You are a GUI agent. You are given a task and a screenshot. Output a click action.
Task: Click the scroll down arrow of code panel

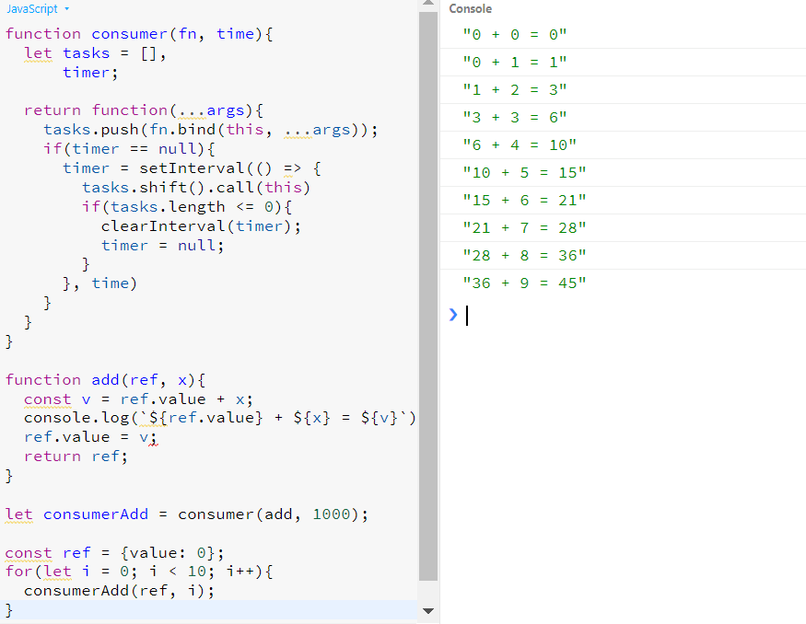coord(427,610)
